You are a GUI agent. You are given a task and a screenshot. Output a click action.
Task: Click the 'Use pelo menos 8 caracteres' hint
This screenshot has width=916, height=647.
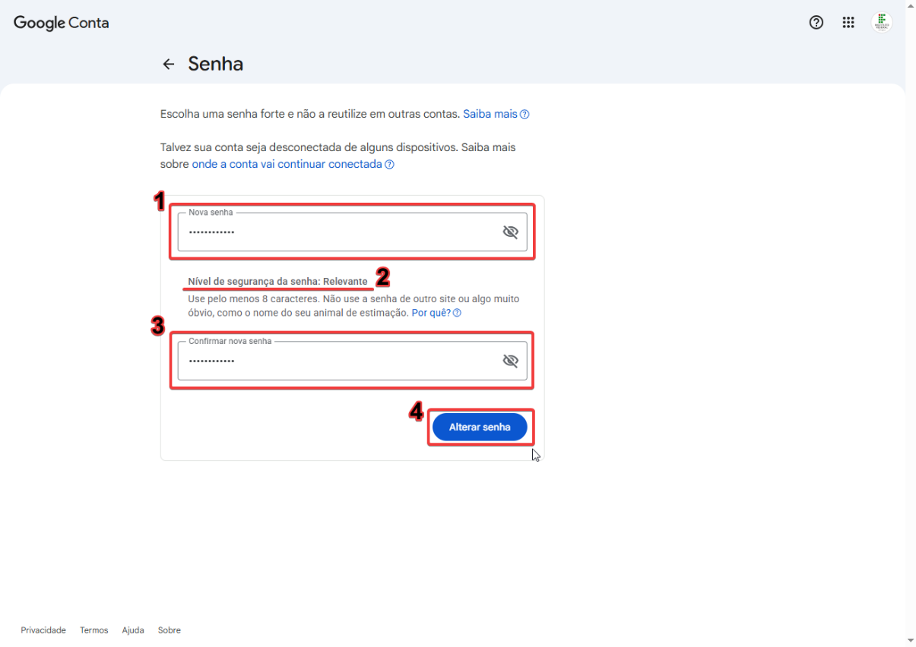354,306
